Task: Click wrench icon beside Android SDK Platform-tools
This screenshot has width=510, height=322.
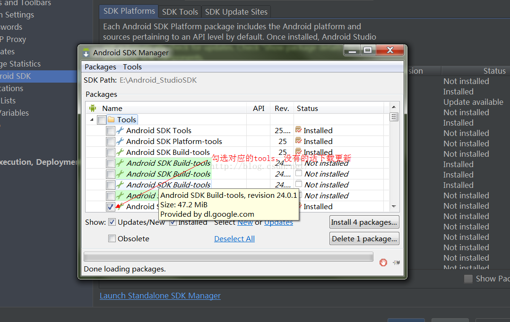Action: [x=120, y=141]
